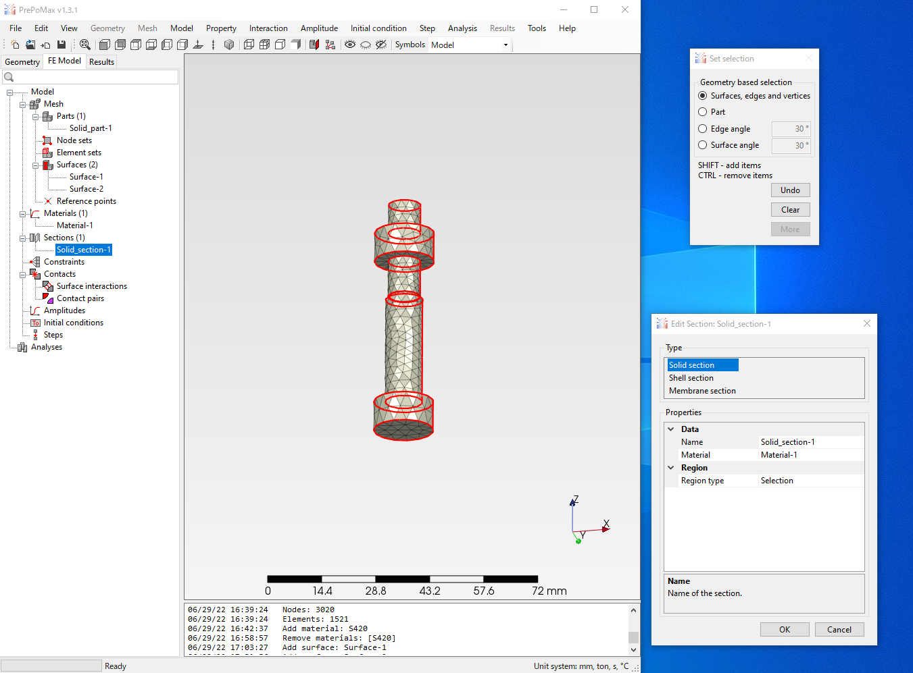Open the Interaction menu
The width and height of the screenshot is (913, 673).
coord(268,28)
